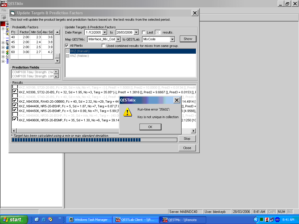
Task: Expand the Interface_Mix_Code QESTMix map dropdown
Action: (x=118, y=39)
